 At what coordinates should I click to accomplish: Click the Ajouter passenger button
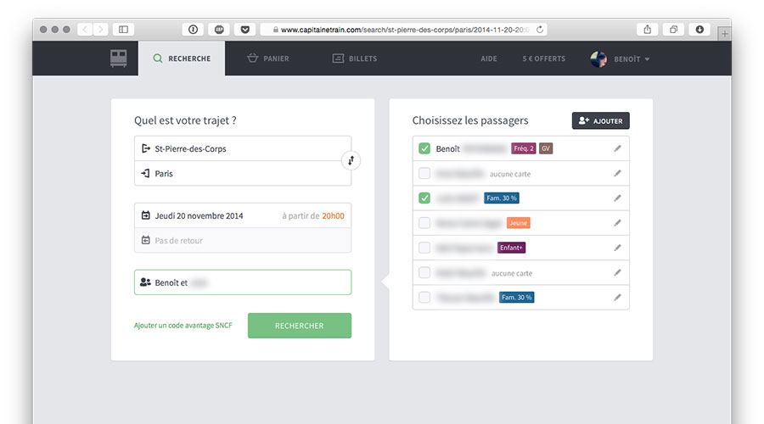click(x=600, y=120)
